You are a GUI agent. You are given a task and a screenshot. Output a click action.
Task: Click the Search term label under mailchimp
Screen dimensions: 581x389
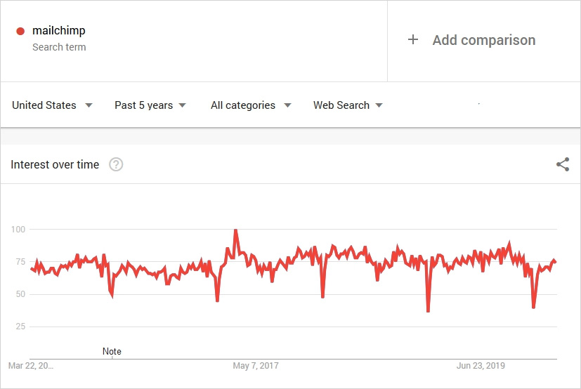pyautogui.click(x=59, y=47)
